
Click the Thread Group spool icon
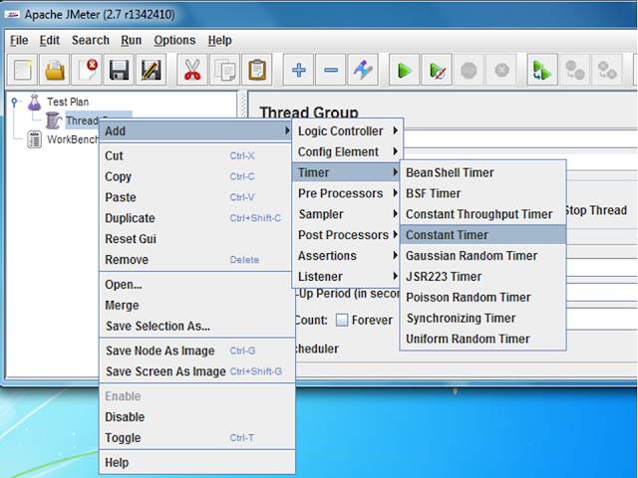click(x=53, y=120)
